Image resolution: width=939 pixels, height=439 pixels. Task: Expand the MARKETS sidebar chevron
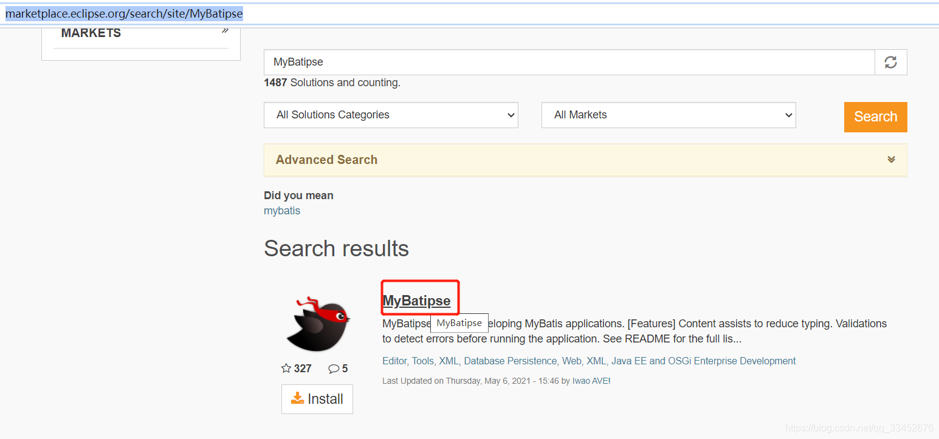(x=225, y=31)
